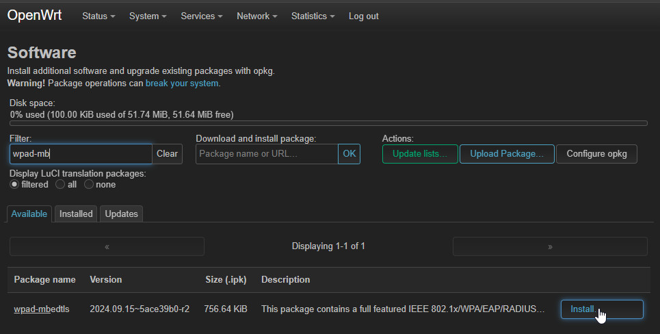Open the Status dropdown menu
The height and width of the screenshot is (334, 660).
point(98,16)
